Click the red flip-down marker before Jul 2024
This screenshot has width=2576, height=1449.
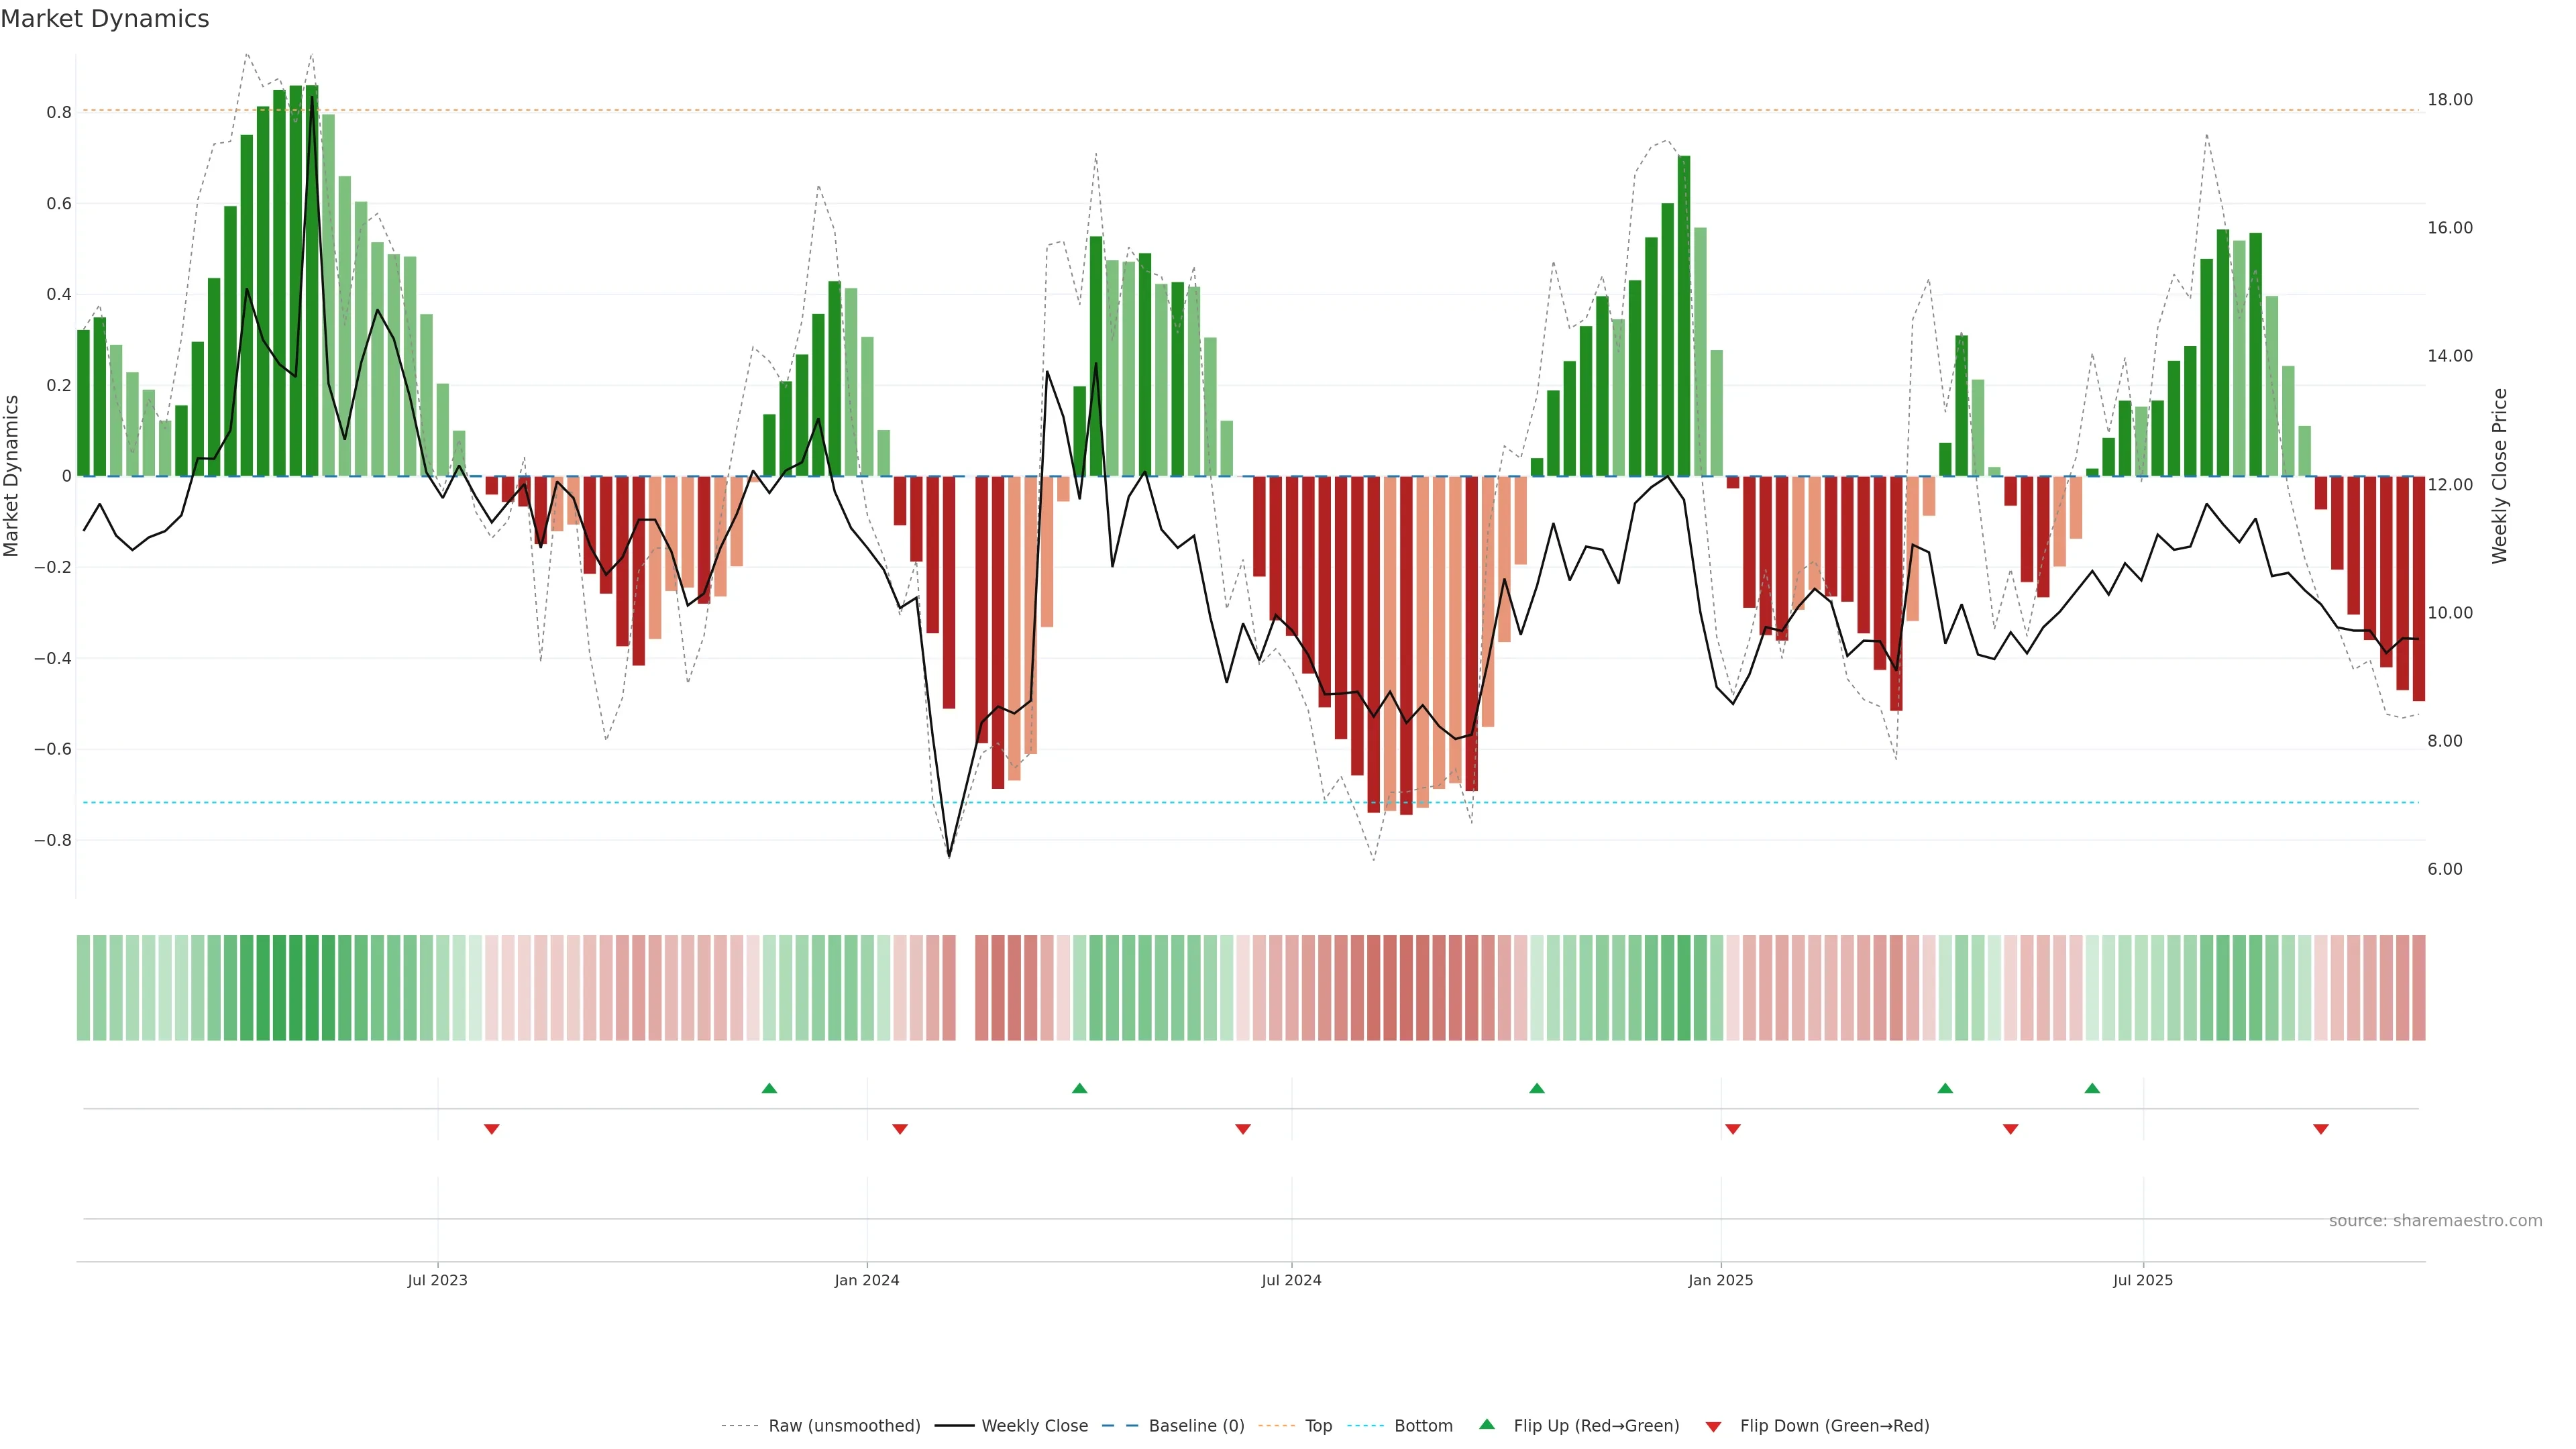(1243, 1129)
